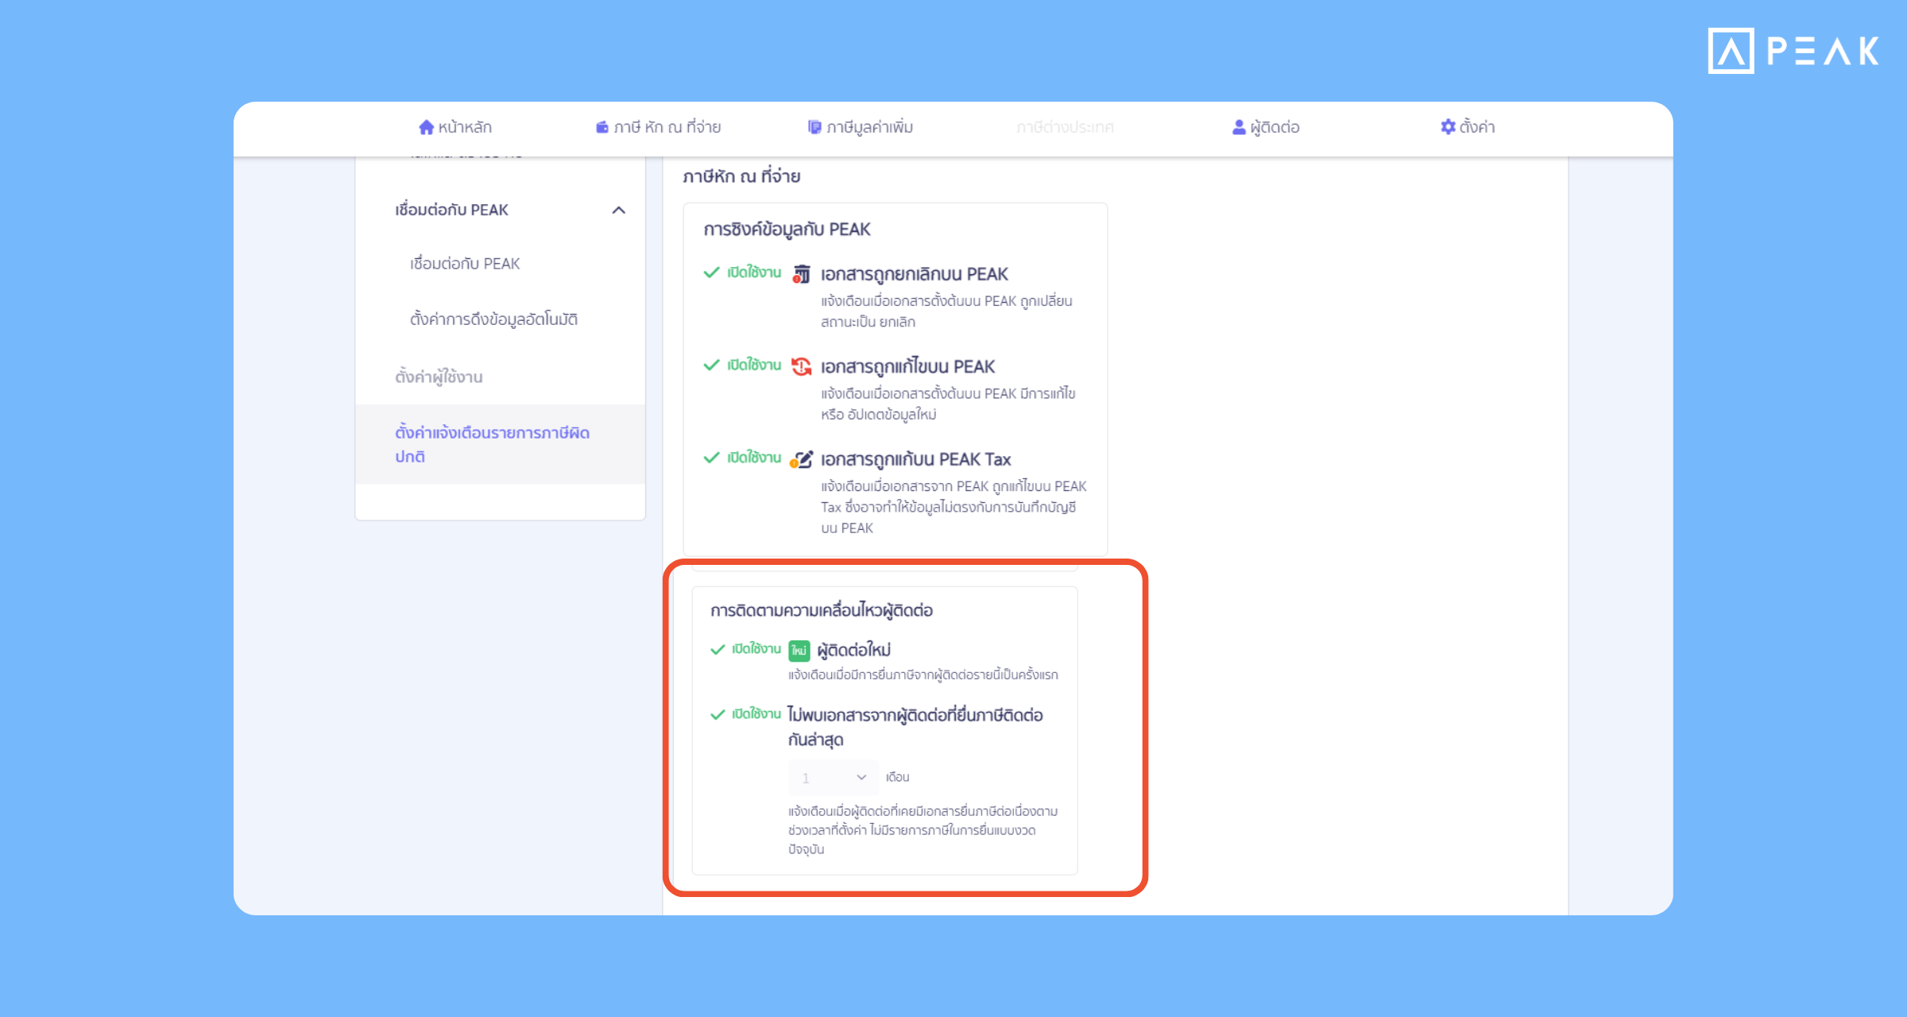This screenshot has height=1017, width=1907.
Task: Click the ภาษีหัก ณ ที่จ่าย page heading
Action: [741, 176]
